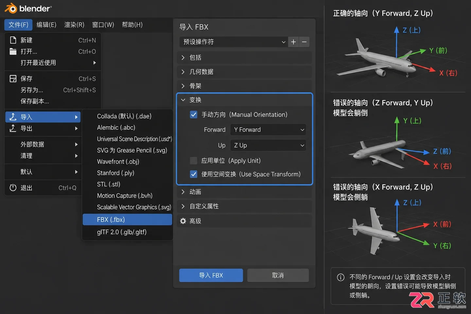Open the Up axis dropdown showing Z Up
Screen dimensions: 471x314
click(x=268, y=145)
